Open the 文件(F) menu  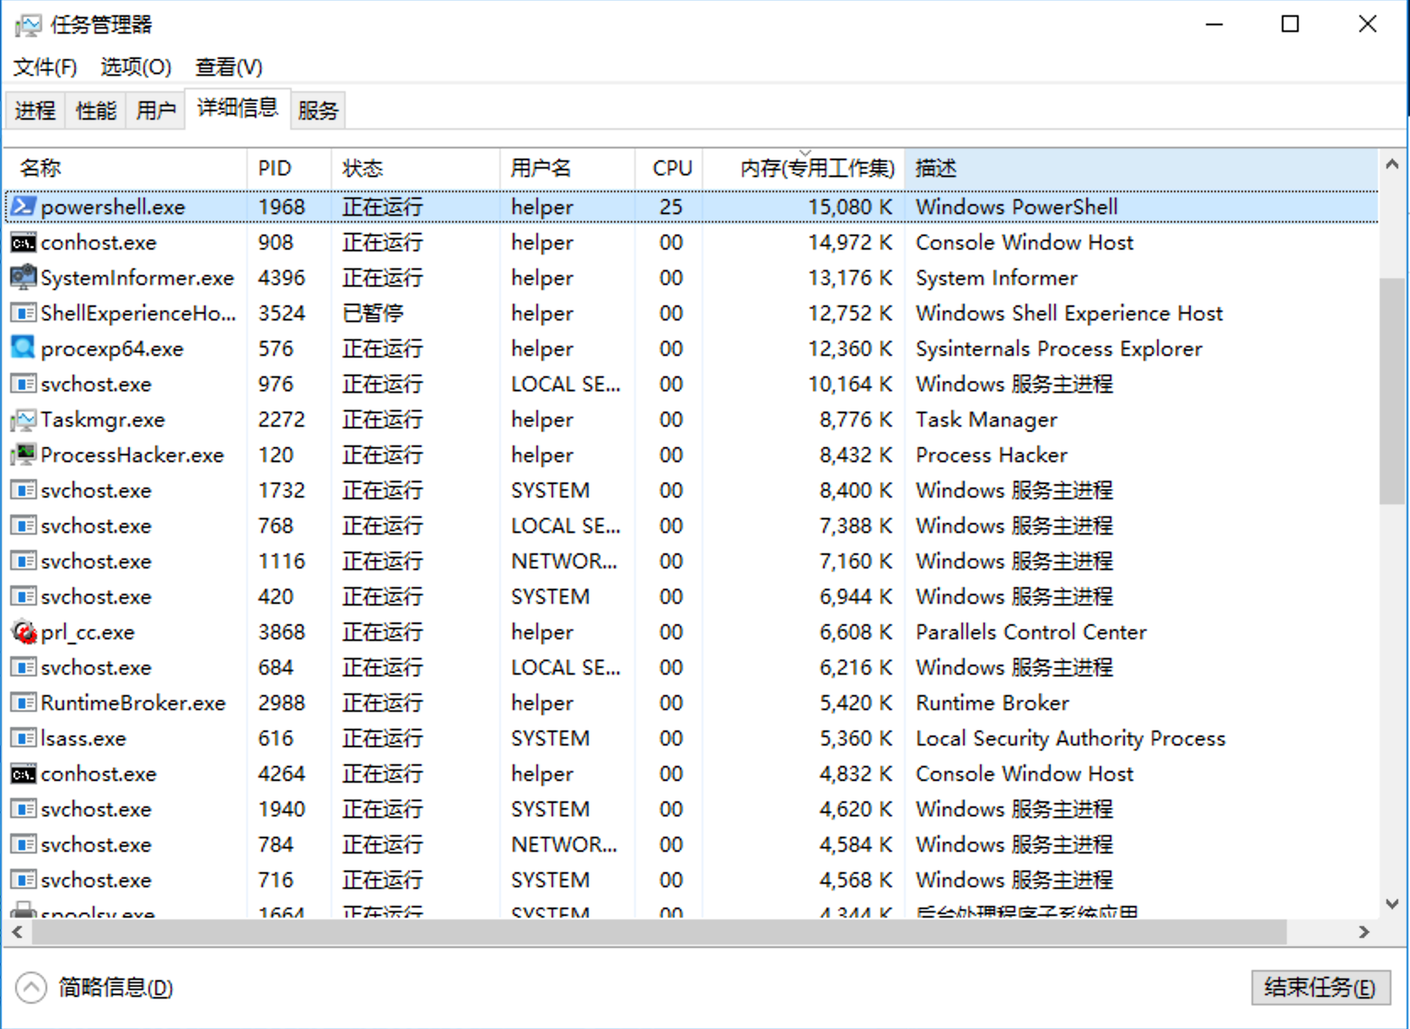pos(45,67)
